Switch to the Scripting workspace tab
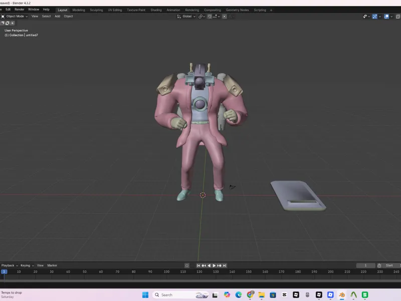This screenshot has width=401, height=301. click(x=260, y=10)
